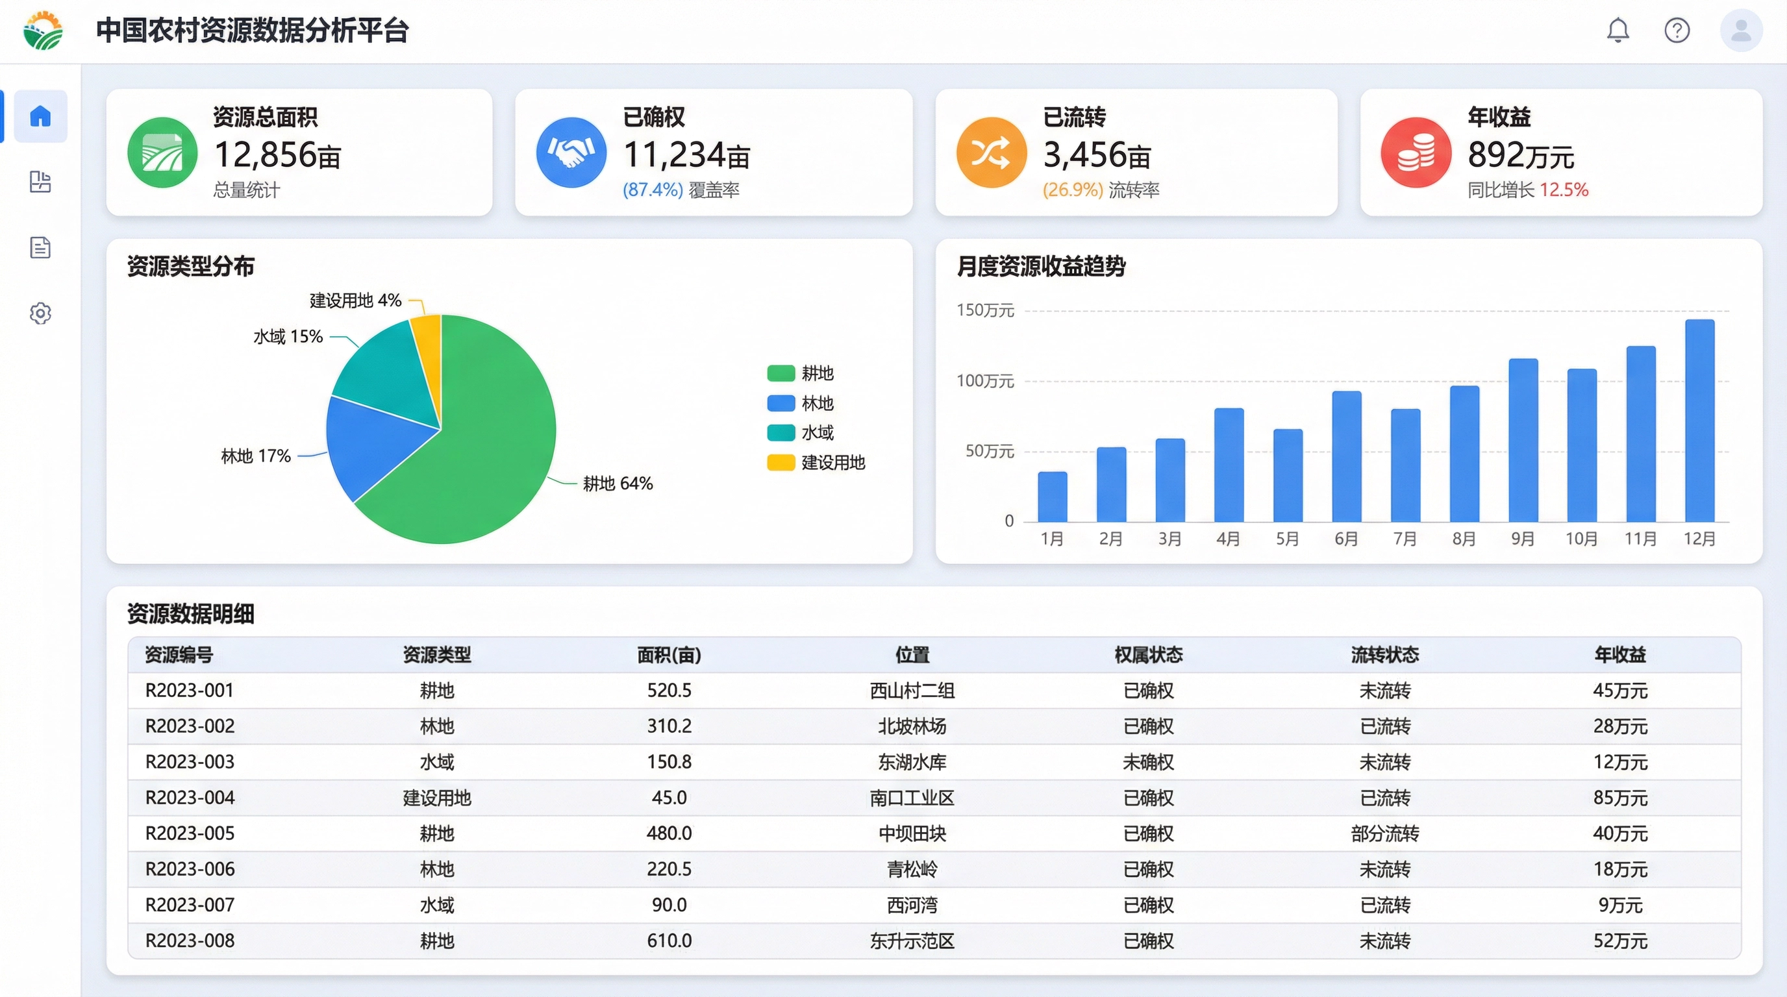Click the blue handshake 已确权 icon

(x=571, y=153)
